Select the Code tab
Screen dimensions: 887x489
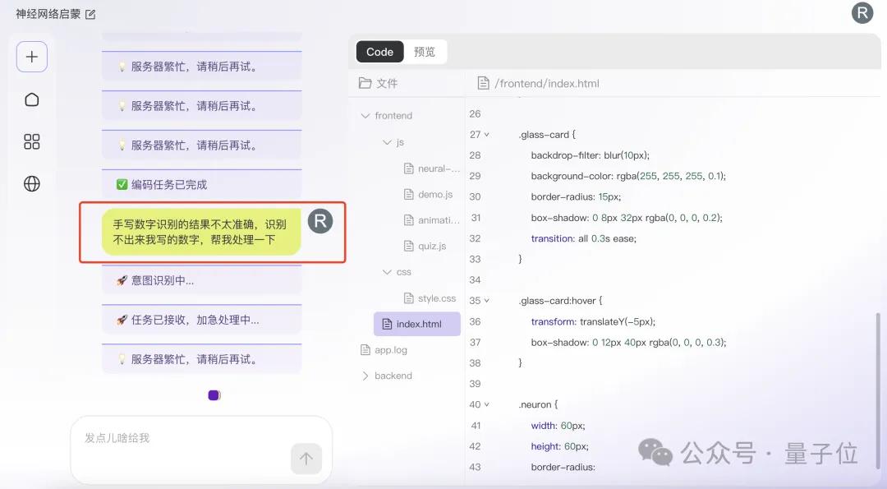(x=379, y=51)
